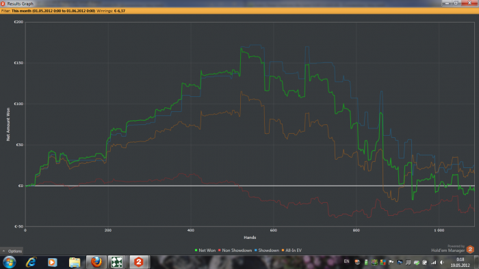Click the Results Graph title bar icon

coord(3,3)
